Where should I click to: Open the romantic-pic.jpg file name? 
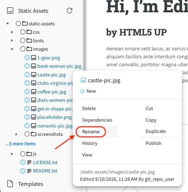pos(55,126)
